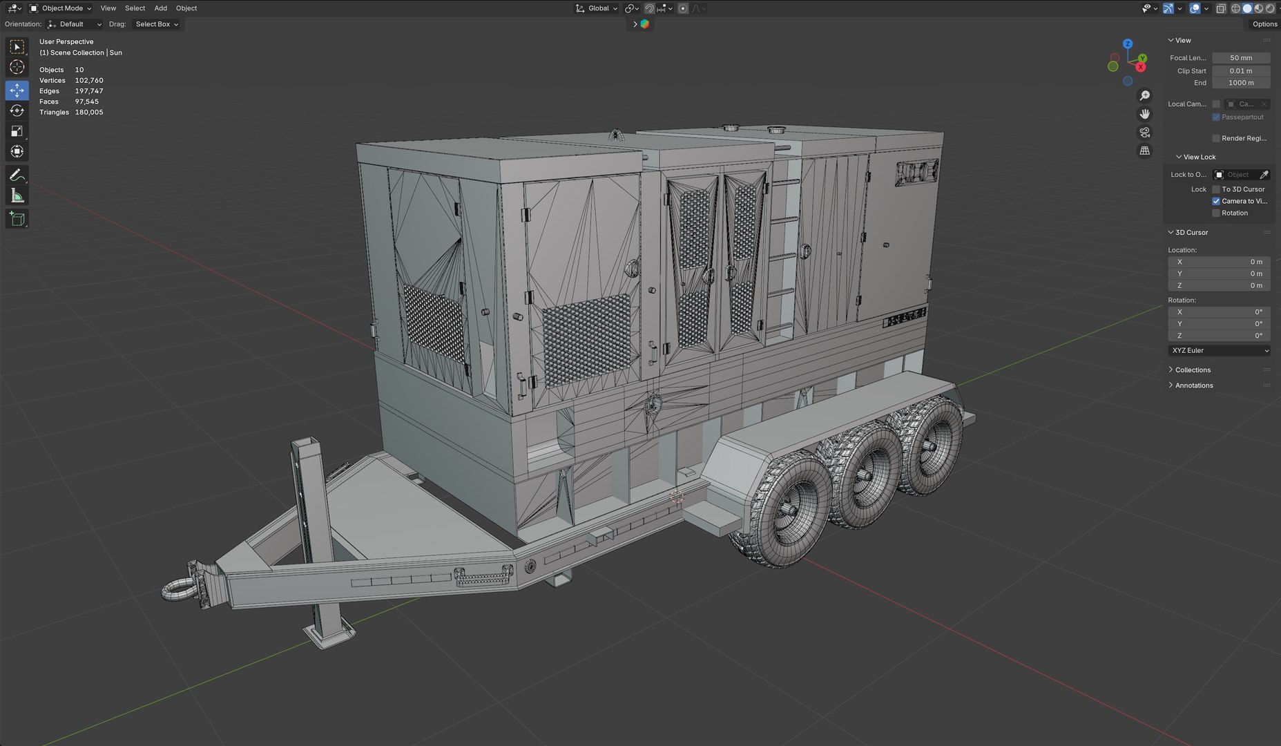Click the Z axis on navigation gizmo
The height and width of the screenshot is (746, 1281).
[1128, 44]
